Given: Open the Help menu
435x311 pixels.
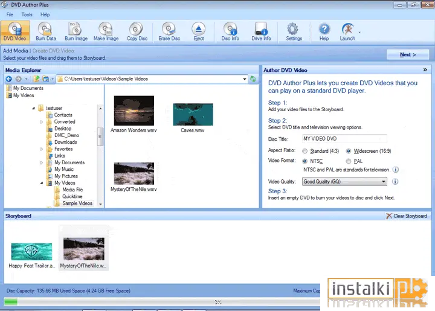Looking at the screenshot, I should coord(45,14).
